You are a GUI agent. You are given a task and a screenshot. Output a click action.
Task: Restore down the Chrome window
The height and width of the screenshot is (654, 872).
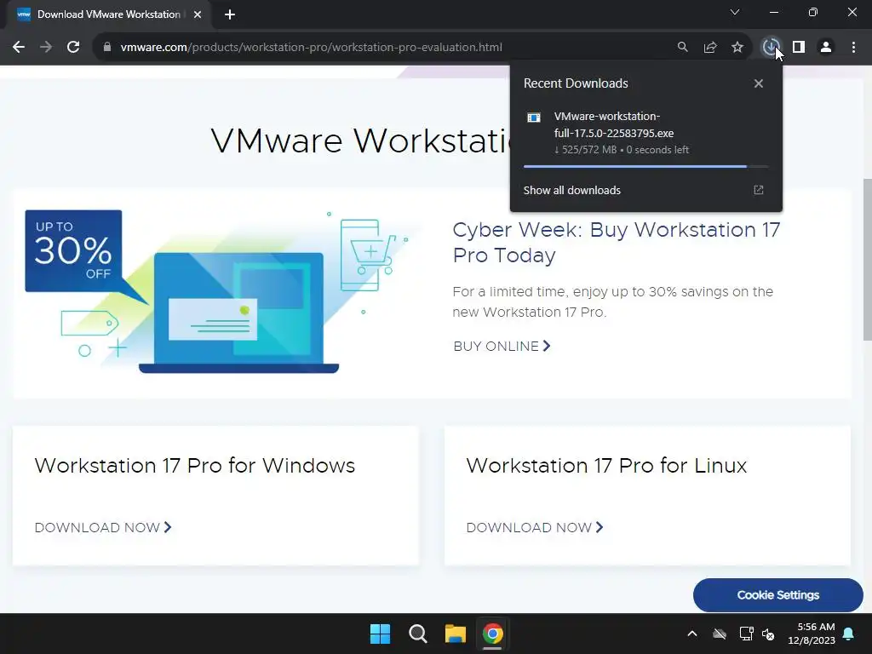pyautogui.click(x=813, y=12)
